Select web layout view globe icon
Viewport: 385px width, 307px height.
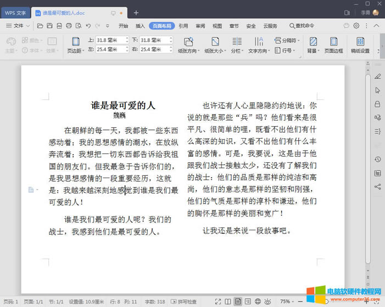pyautogui.click(x=258, y=302)
